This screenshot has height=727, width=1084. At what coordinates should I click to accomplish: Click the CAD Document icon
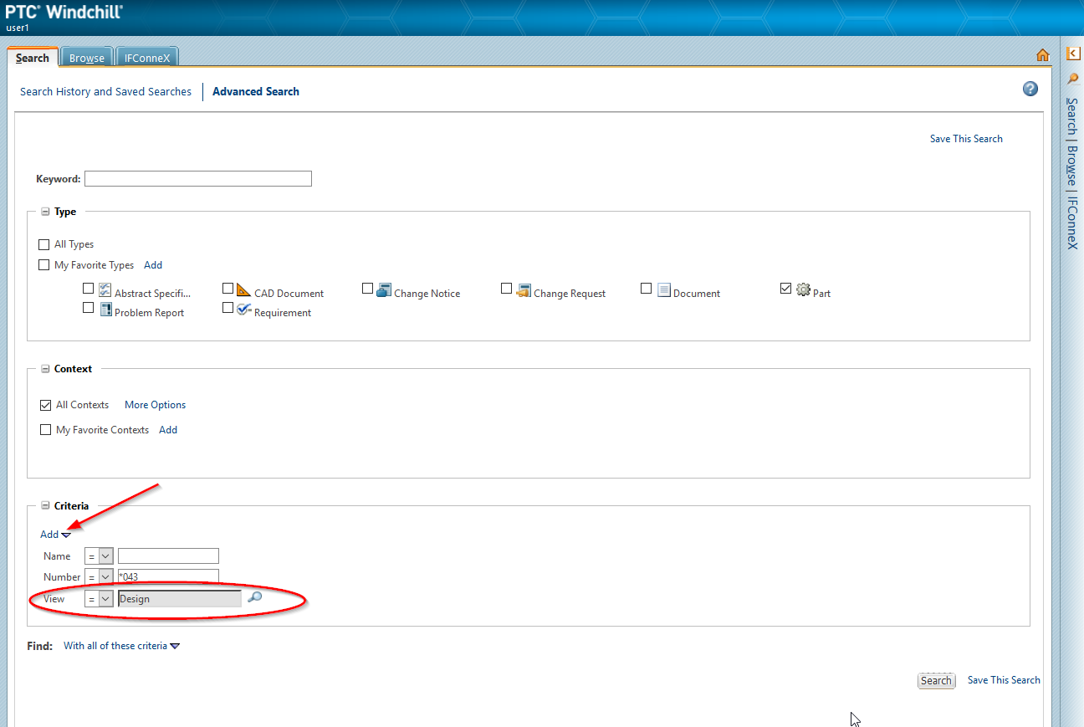pos(243,289)
